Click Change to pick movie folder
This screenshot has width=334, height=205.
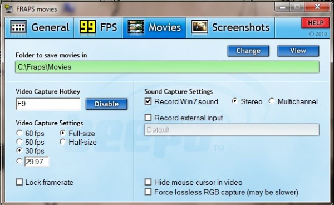248,51
